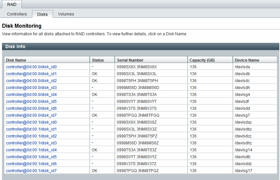This screenshot has width=280, height=180.
Task: Select serial number 0998TS3A 3NM8TS3Z
Action: point(137,150)
